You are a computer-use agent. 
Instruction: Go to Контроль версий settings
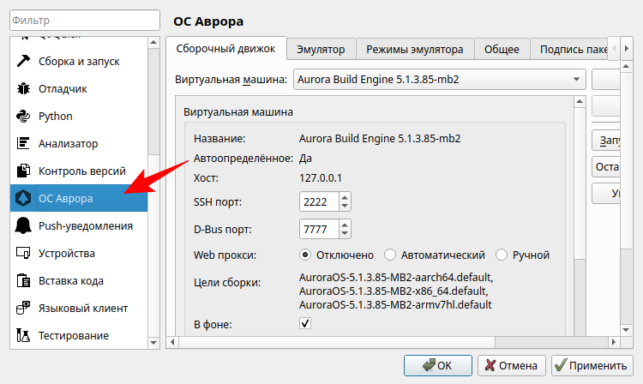tap(79, 171)
